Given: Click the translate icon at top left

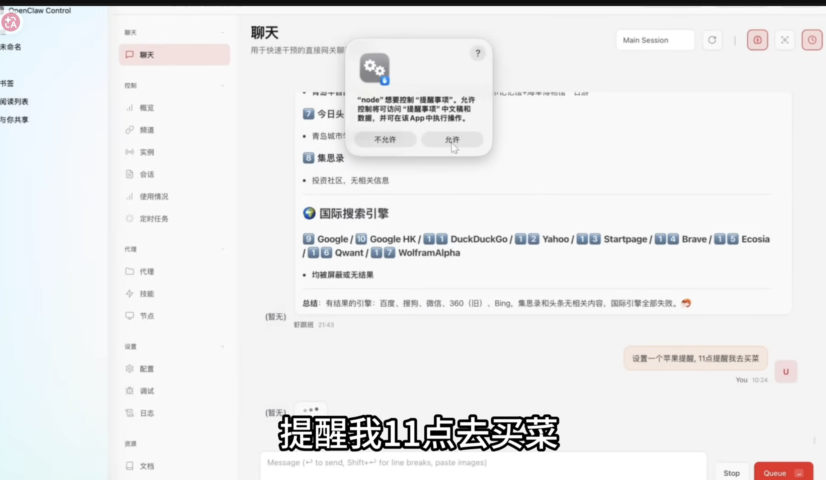Looking at the screenshot, I should (x=11, y=23).
